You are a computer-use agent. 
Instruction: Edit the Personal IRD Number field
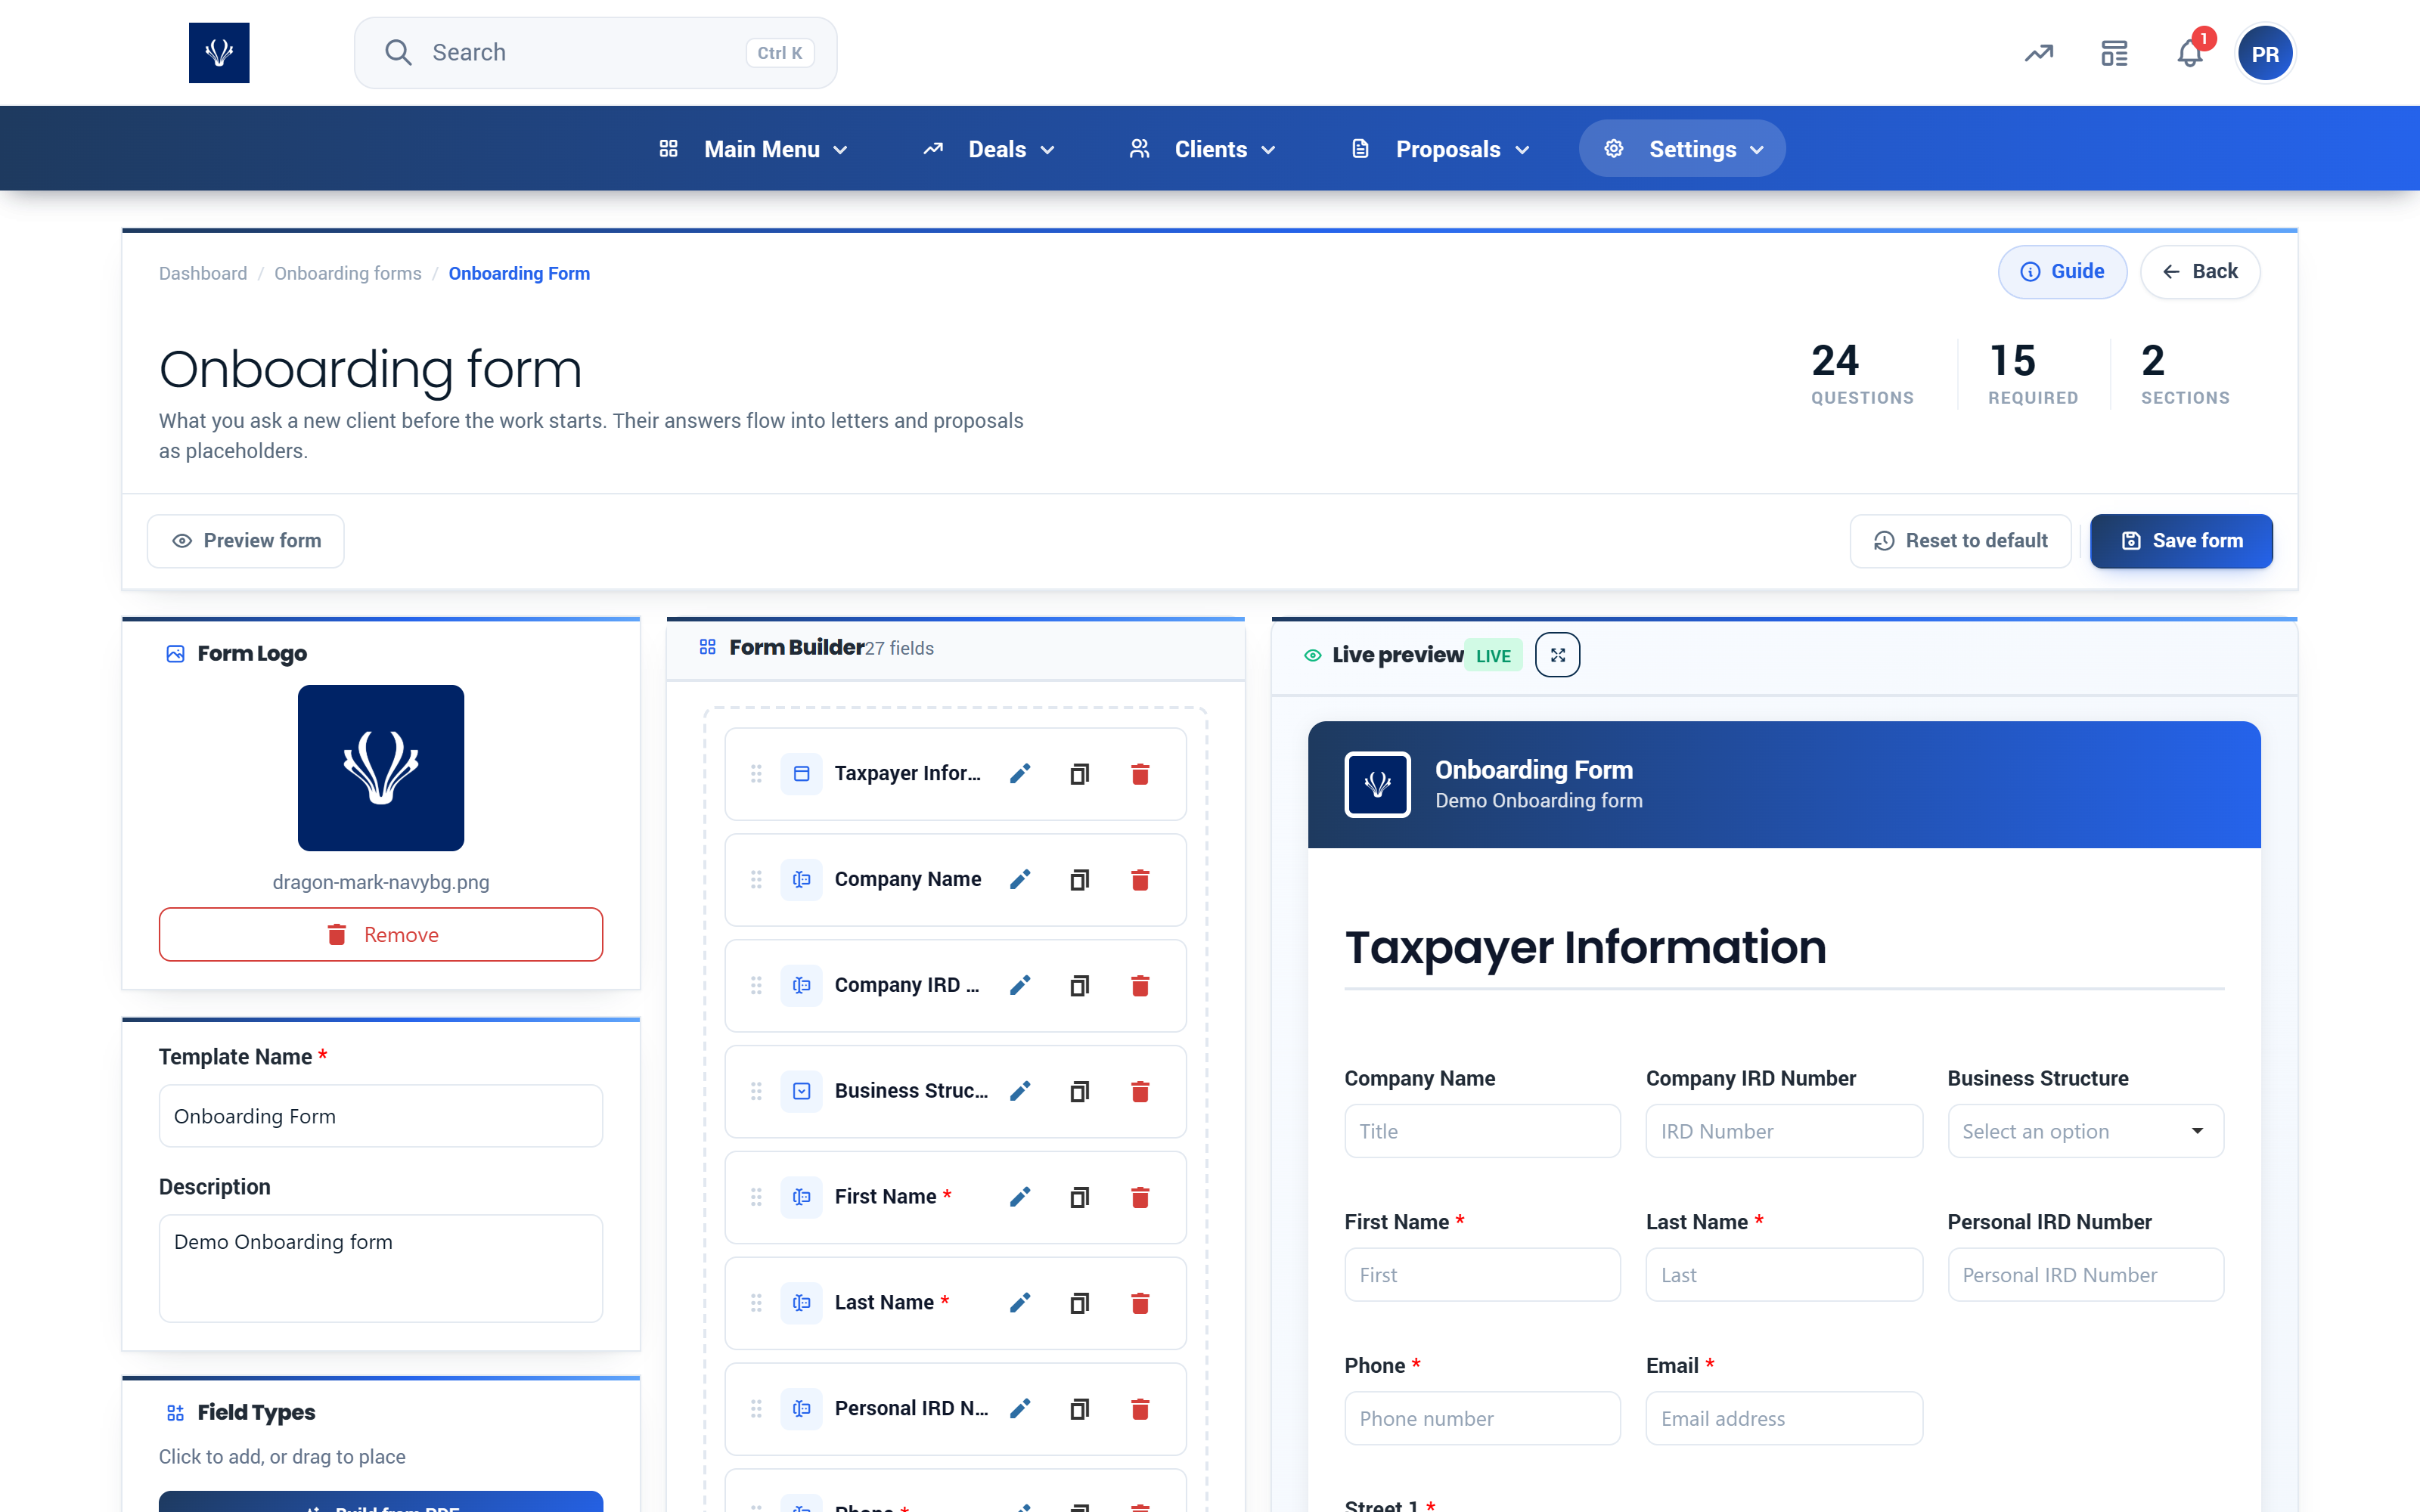point(1019,1409)
